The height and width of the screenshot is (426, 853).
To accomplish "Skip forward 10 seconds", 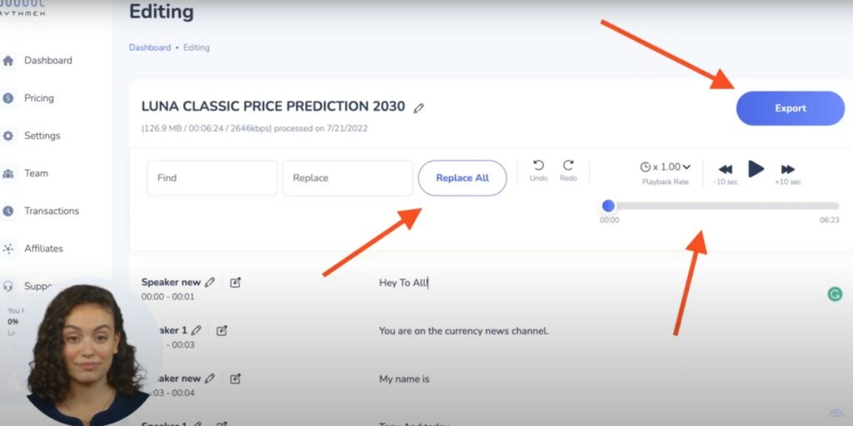I will [x=788, y=174].
